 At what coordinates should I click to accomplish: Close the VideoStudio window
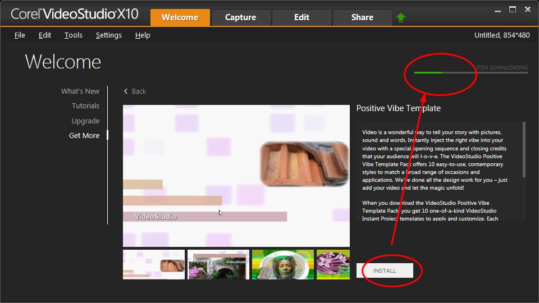pyautogui.click(x=528, y=10)
